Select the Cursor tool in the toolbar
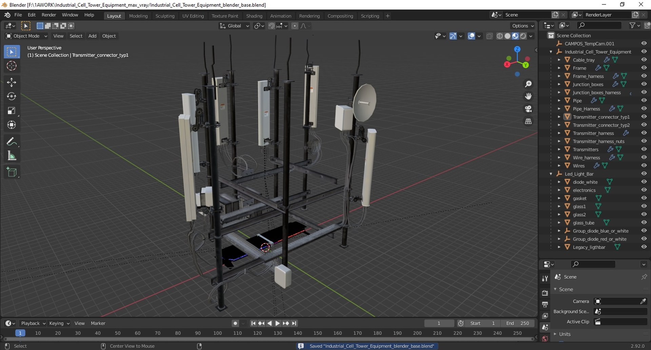Screen dimensions: 651x350 [12, 66]
